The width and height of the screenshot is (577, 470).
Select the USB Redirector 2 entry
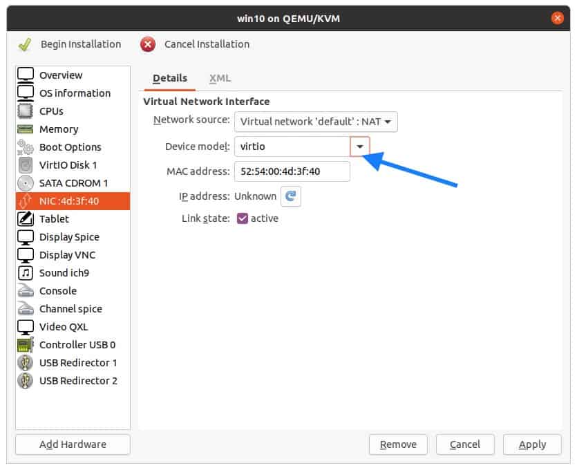click(x=73, y=381)
